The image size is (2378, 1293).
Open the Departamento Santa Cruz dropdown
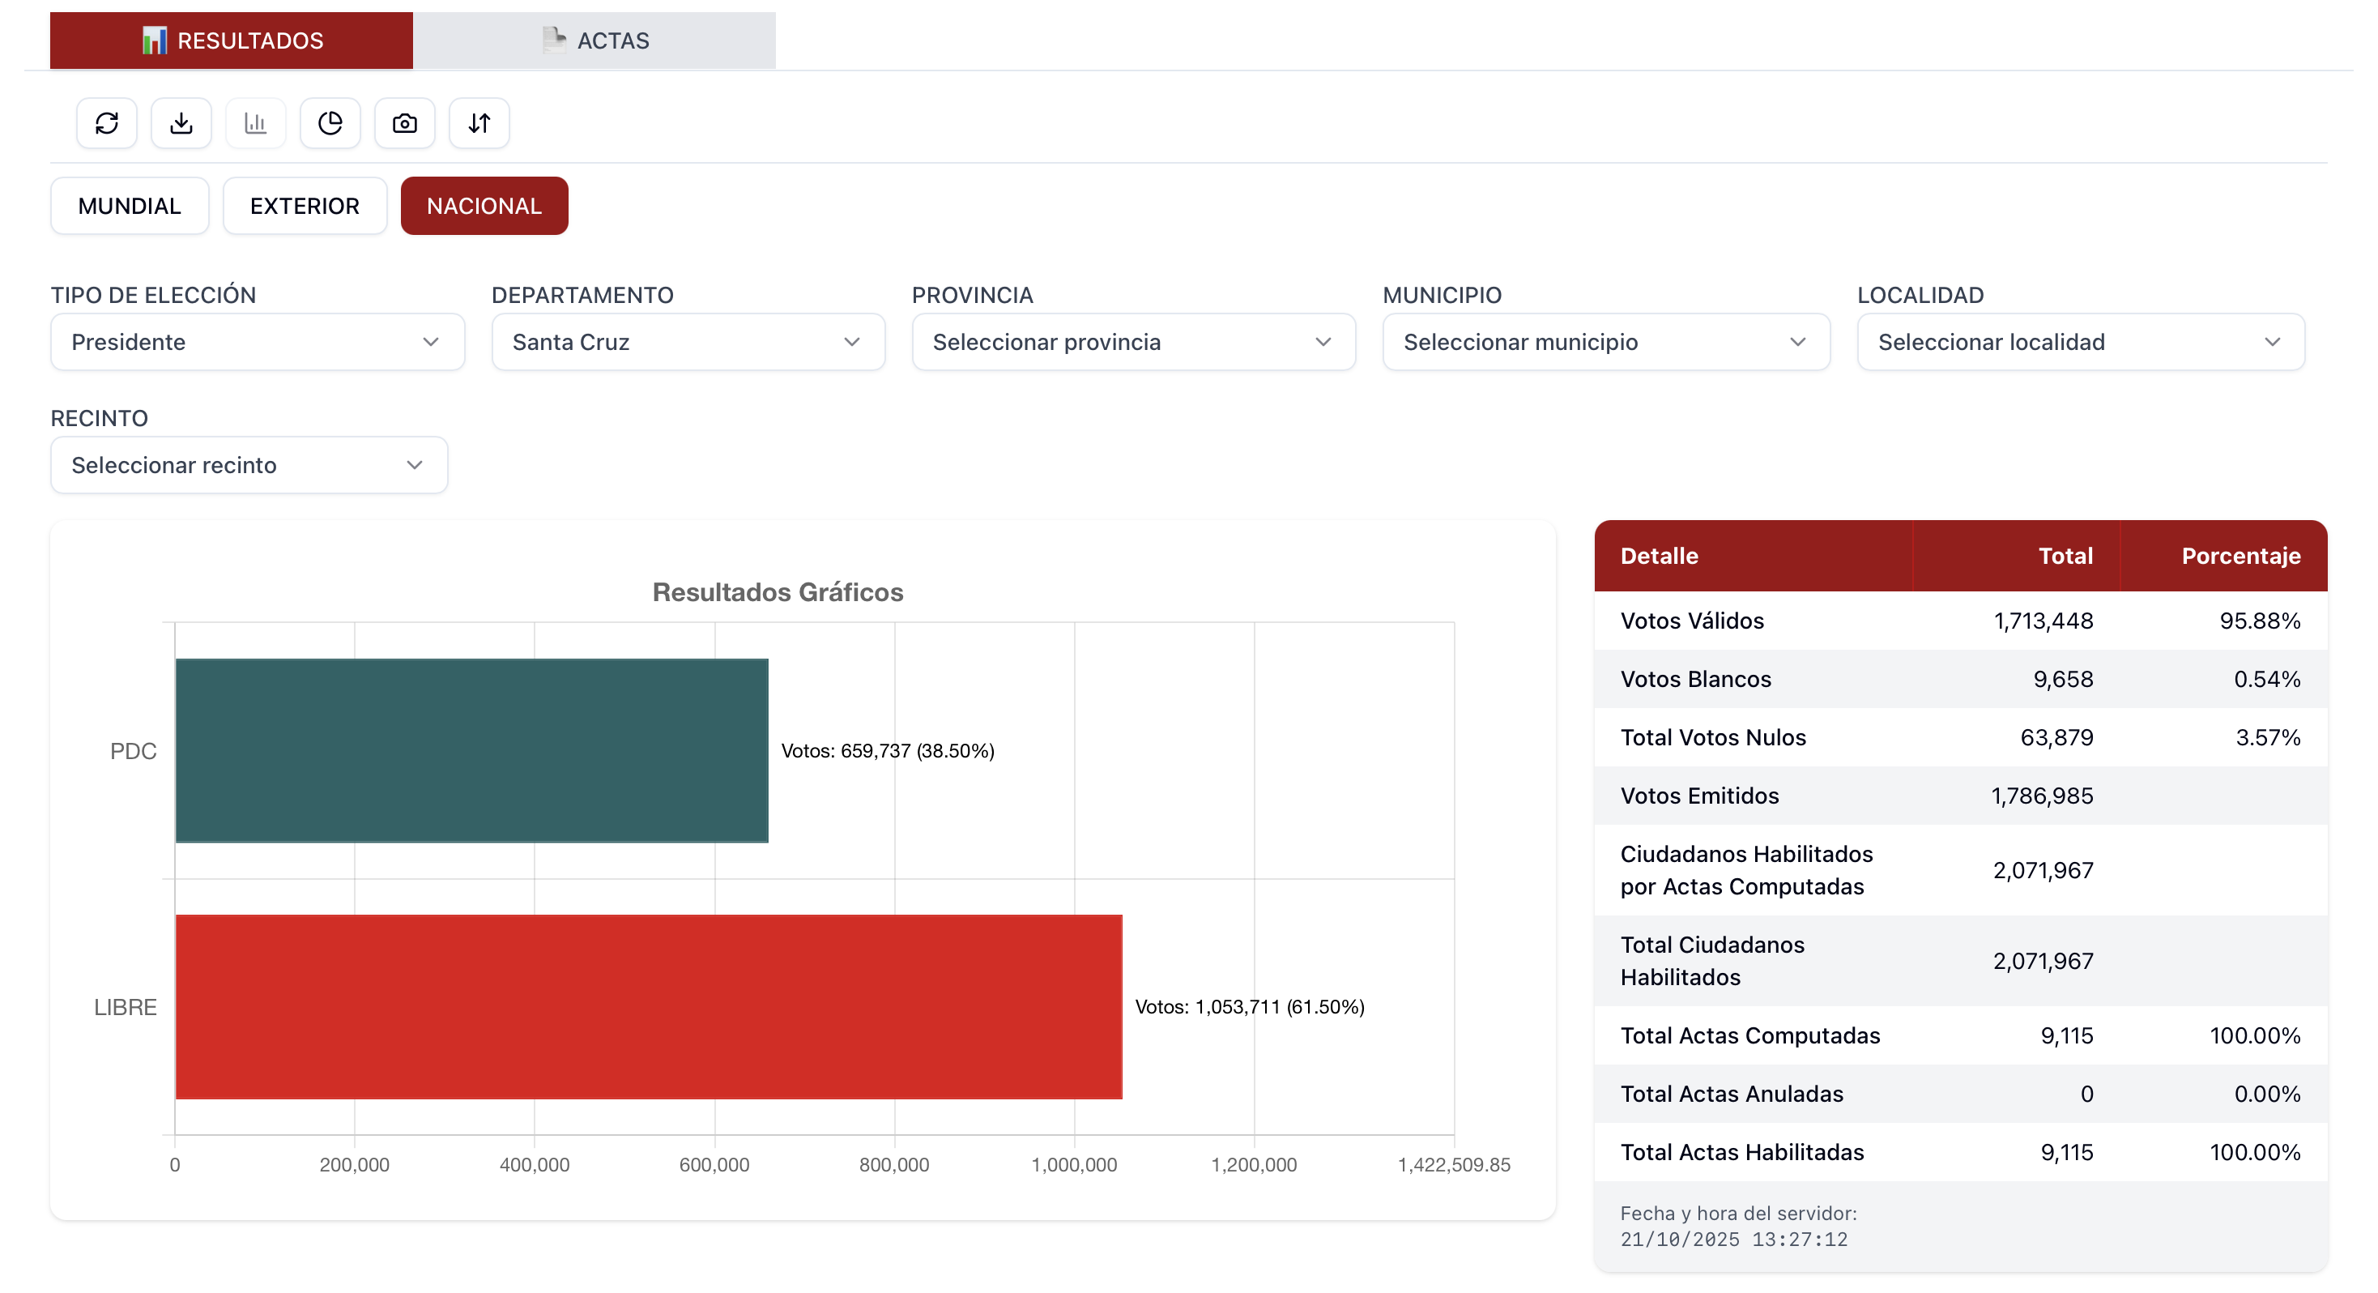688,342
